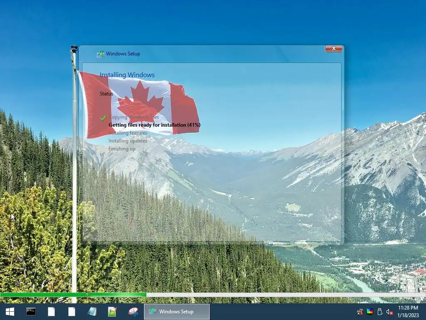Screen dimensions: 426x320
Task: Open blank document icon beside the notepad icon
Action: tap(72, 312)
